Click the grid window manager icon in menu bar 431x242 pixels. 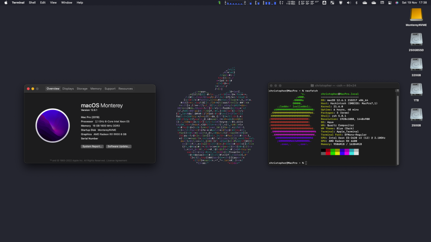(332, 3)
